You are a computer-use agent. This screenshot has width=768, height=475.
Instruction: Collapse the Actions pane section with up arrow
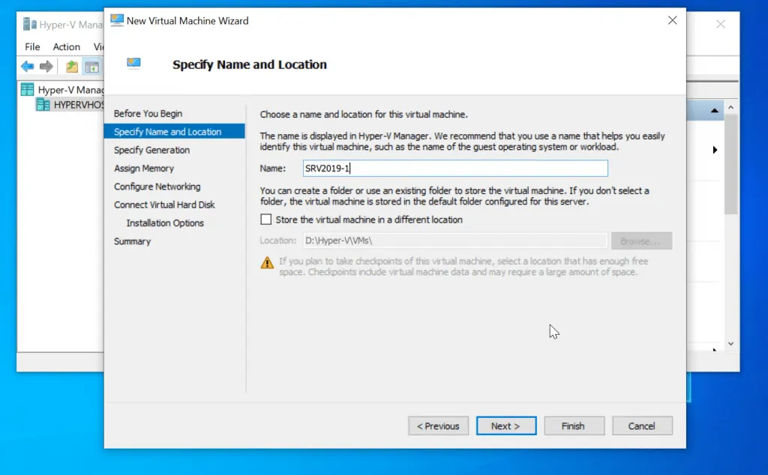715,111
